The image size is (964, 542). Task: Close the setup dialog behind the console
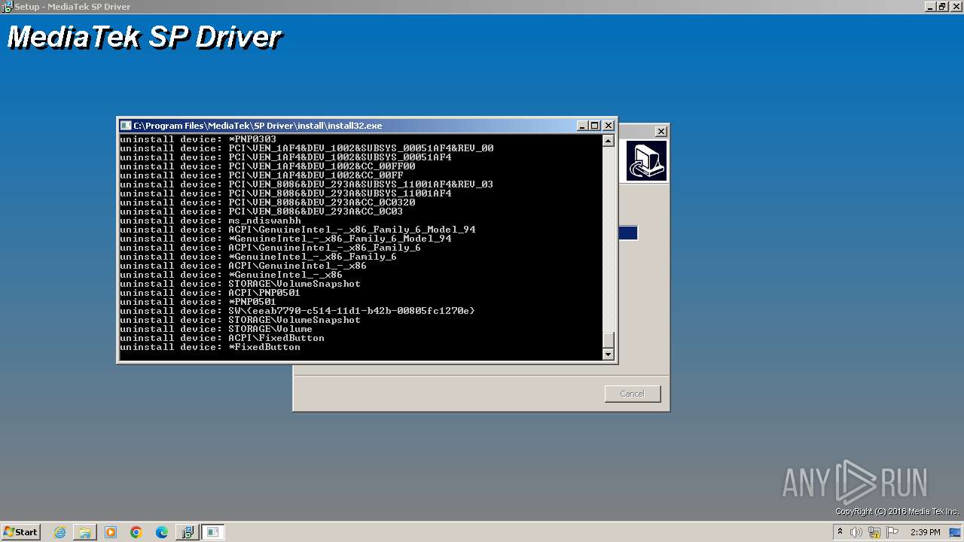660,131
